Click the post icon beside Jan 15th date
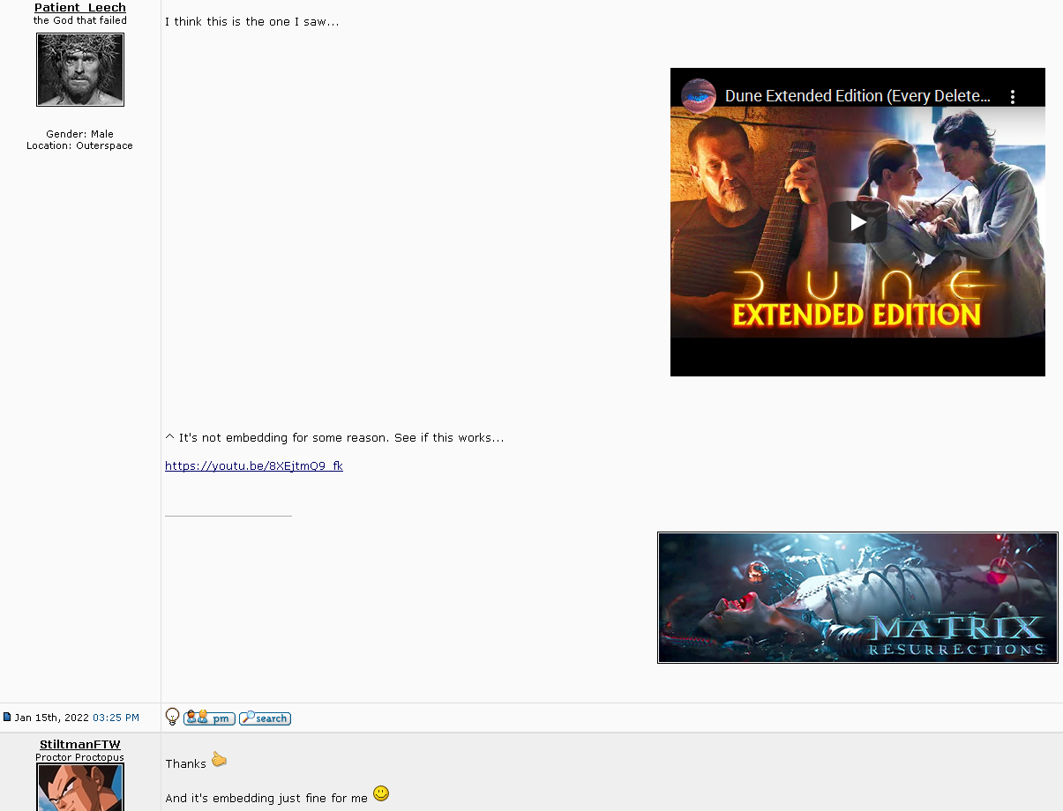1063x811 pixels. [x=7, y=718]
